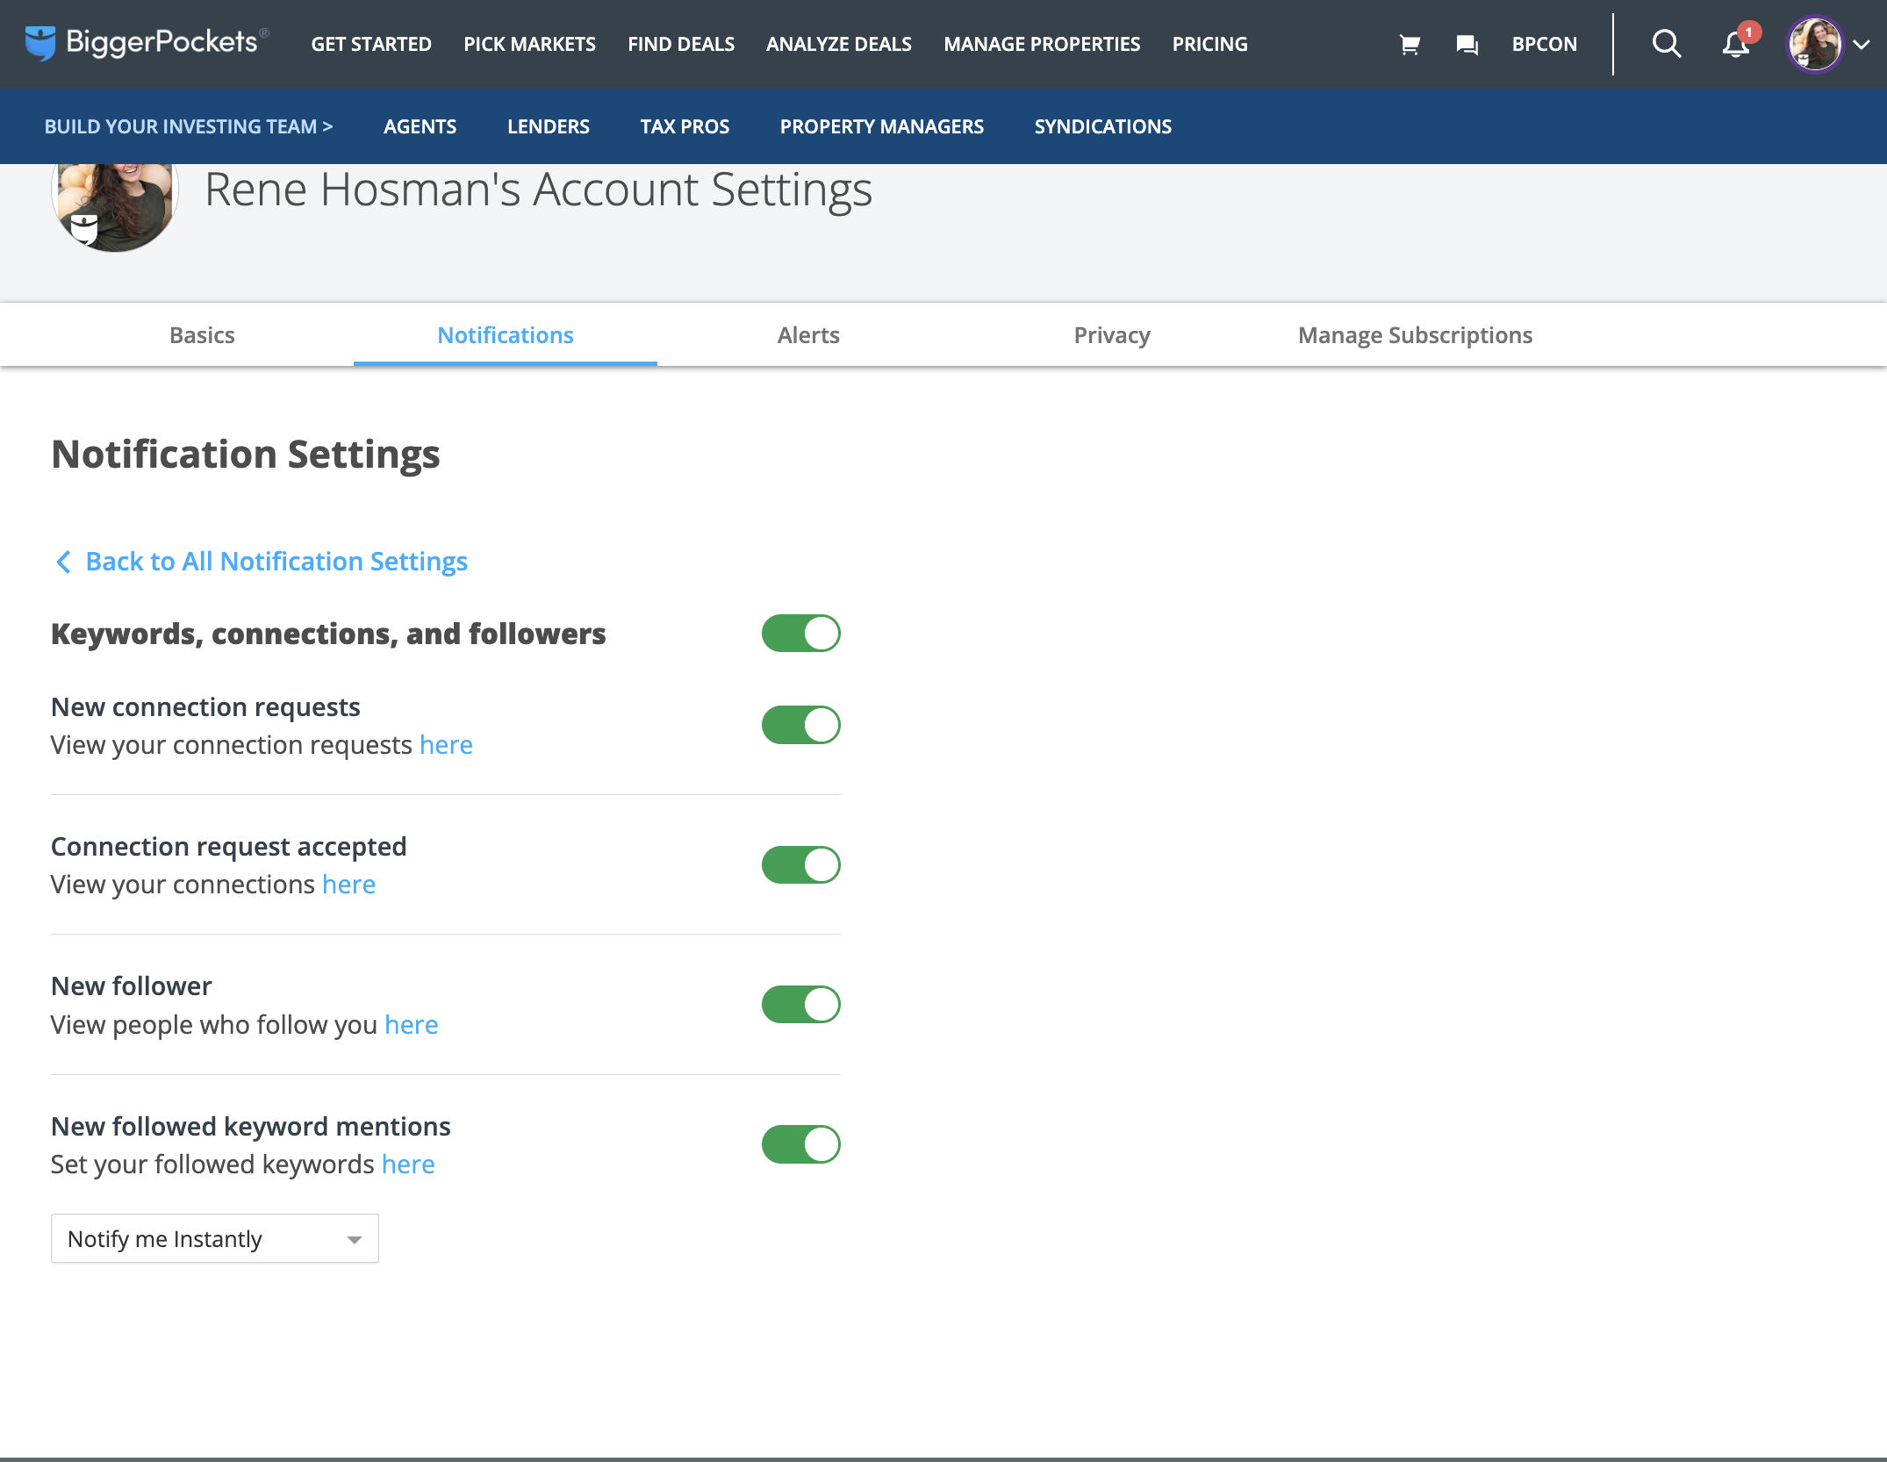Open PICK MARKETS menu

click(529, 44)
